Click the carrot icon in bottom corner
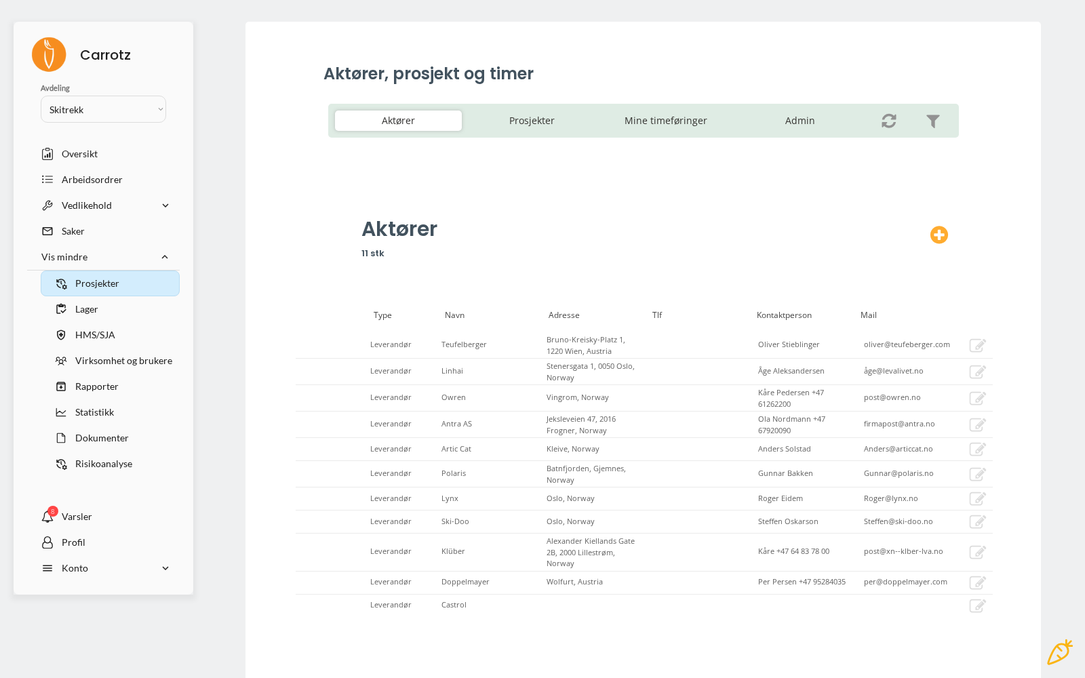This screenshot has width=1085, height=678. 1059,652
